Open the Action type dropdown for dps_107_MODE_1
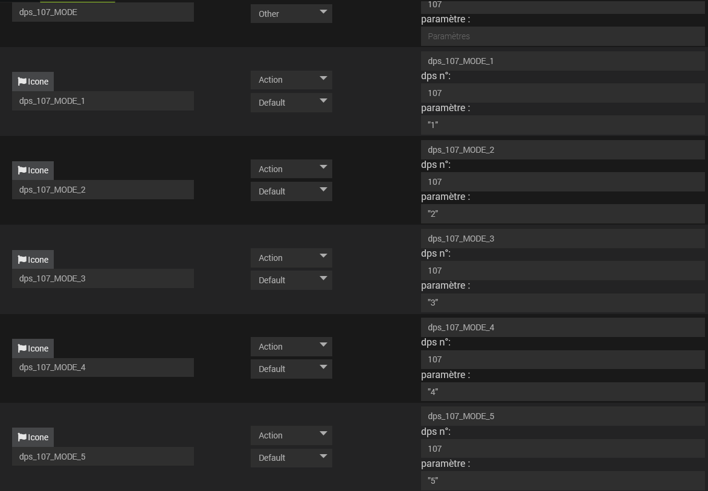This screenshot has width=708, height=491. pyautogui.click(x=291, y=80)
